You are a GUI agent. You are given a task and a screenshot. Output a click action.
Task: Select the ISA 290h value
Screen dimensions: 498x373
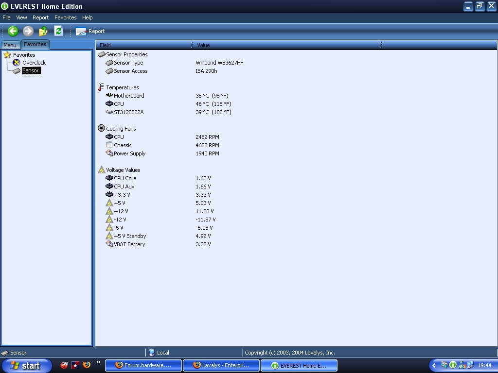pos(206,71)
